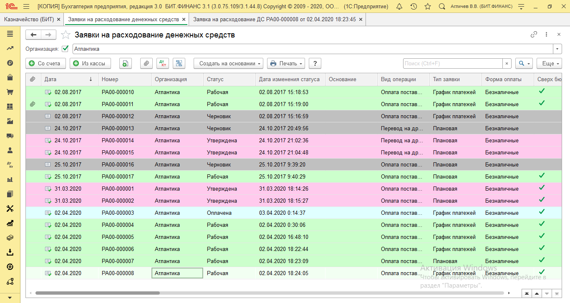Add the list to favorites with star icon

coord(66,35)
